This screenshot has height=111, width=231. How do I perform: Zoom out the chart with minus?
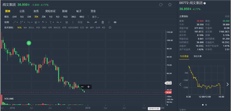pyautogui.click(x=82, y=87)
